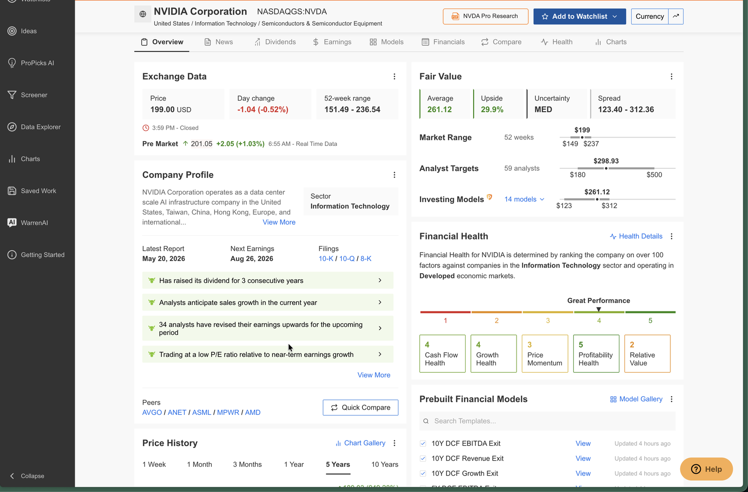
Task: Expand 34 analysts revised earnings upwards tip
Action: coord(267,328)
